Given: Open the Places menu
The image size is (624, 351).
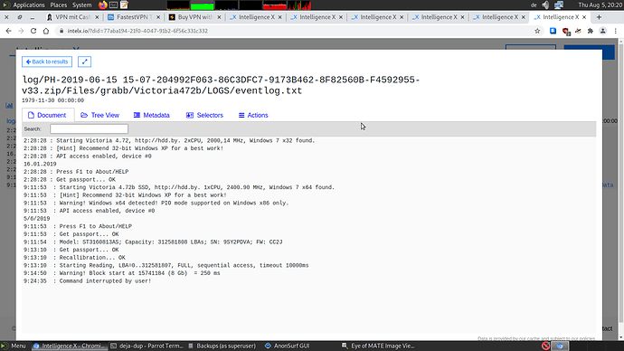Looking at the screenshot, I should point(59,5).
